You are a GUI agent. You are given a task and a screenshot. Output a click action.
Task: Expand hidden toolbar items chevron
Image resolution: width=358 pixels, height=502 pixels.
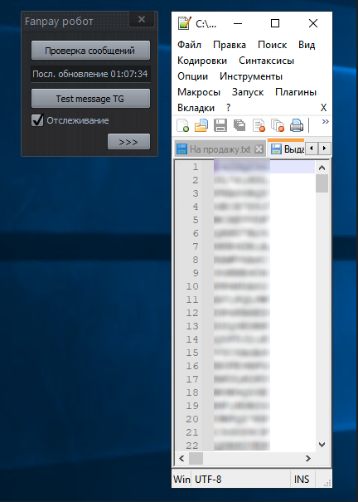click(326, 121)
